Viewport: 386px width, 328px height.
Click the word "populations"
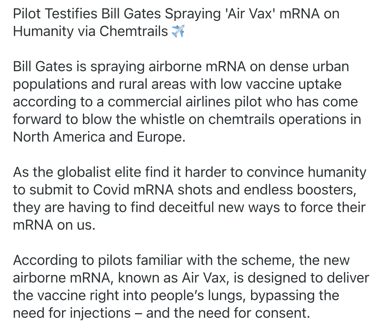click(x=49, y=85)
